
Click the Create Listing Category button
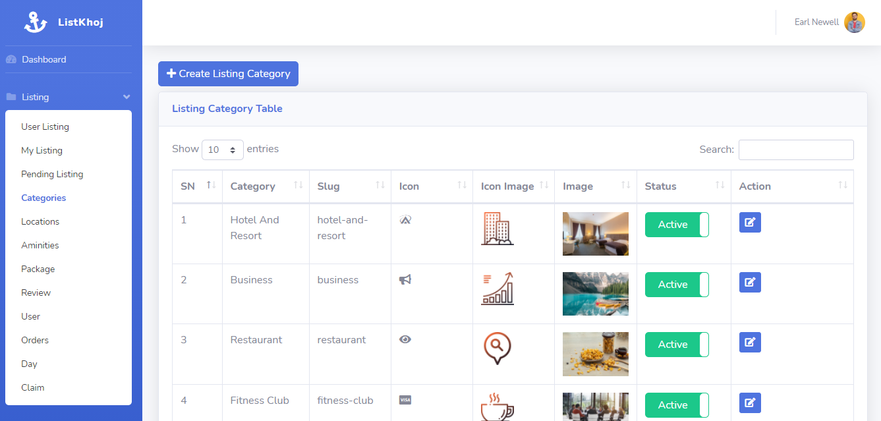228,74
